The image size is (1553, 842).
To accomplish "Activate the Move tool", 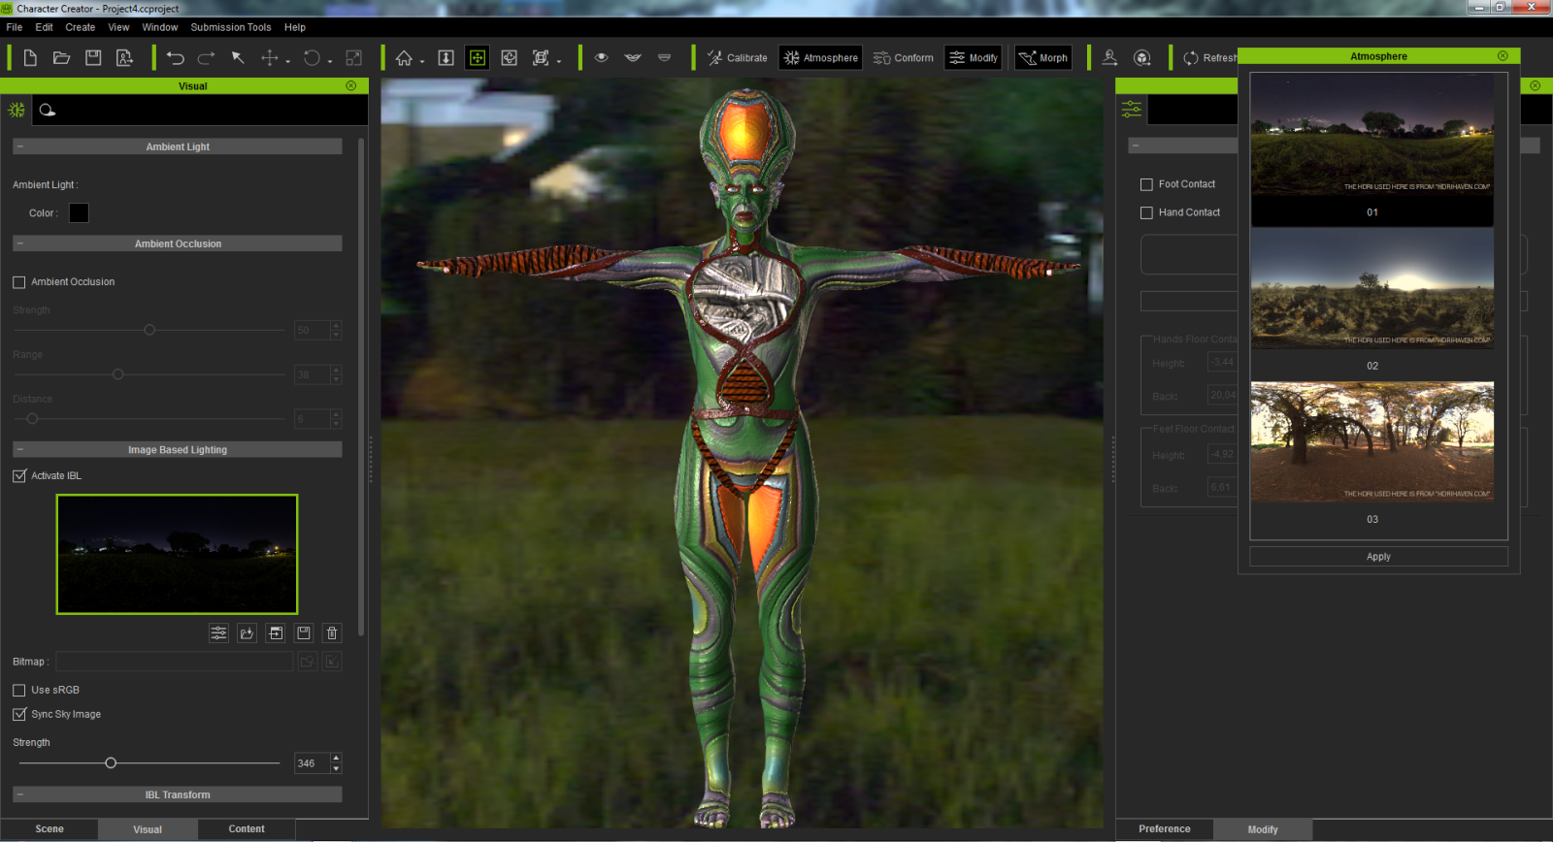I will click(270, 58).
